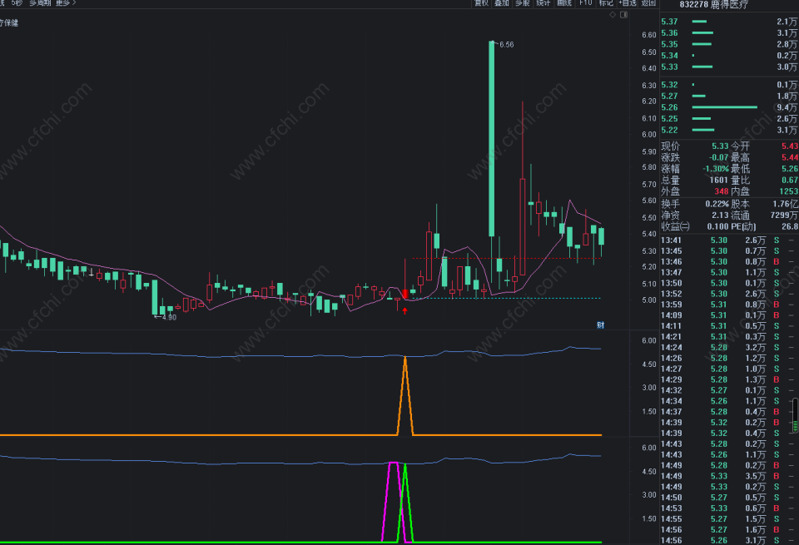Click 外盘 value 348
This screenshot has width=799, height=545.
pos(721,191)
